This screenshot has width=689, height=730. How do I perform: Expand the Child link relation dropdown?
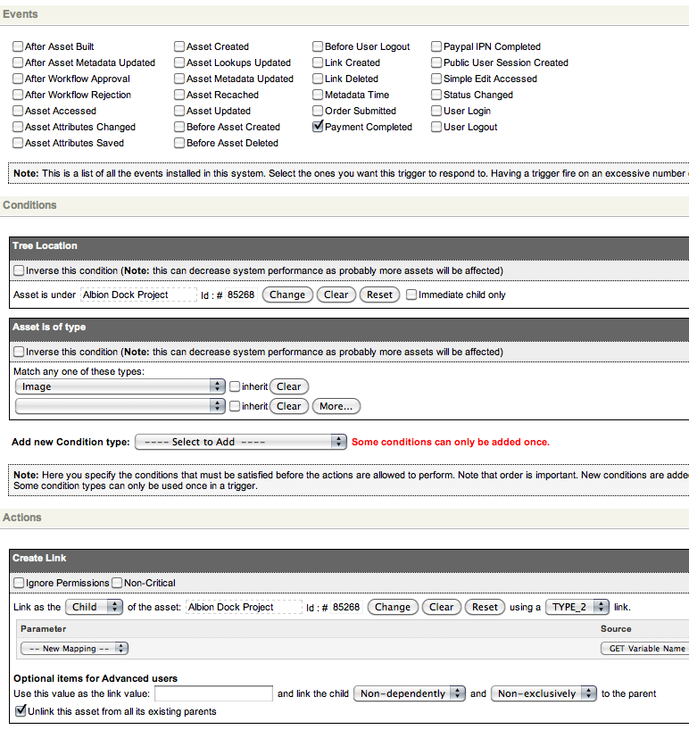[x=94, y=607]
